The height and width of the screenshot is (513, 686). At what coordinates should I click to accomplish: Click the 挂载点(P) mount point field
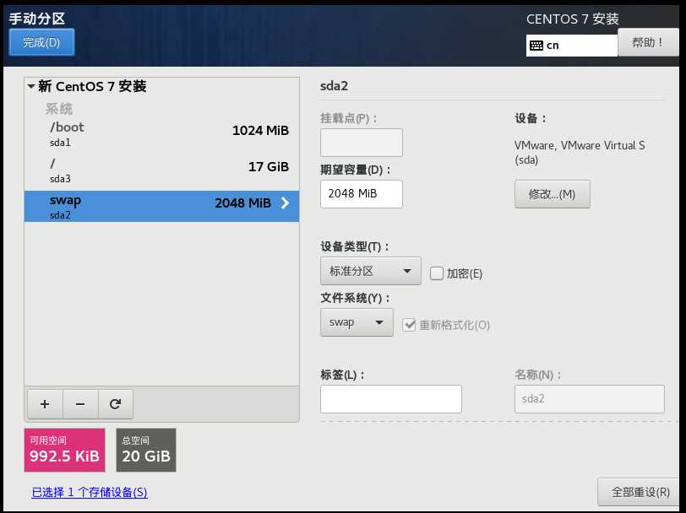361,142
